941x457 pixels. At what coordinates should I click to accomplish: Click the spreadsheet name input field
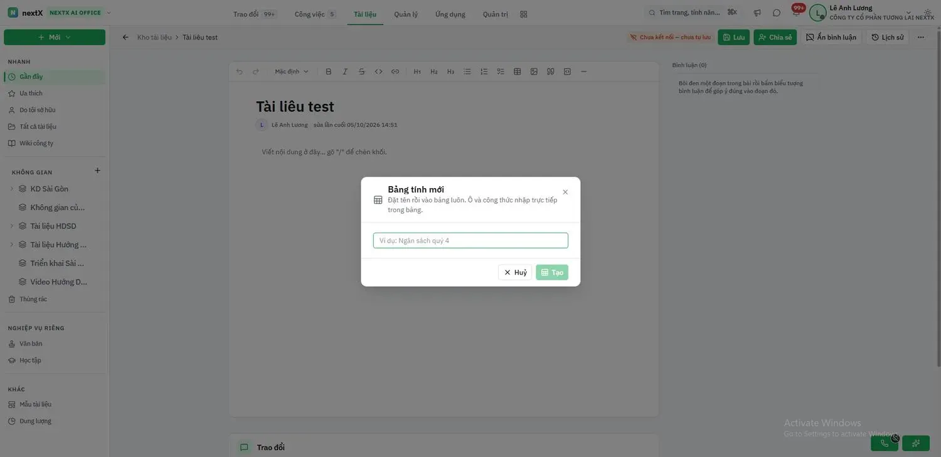click(x=470, y=241)
